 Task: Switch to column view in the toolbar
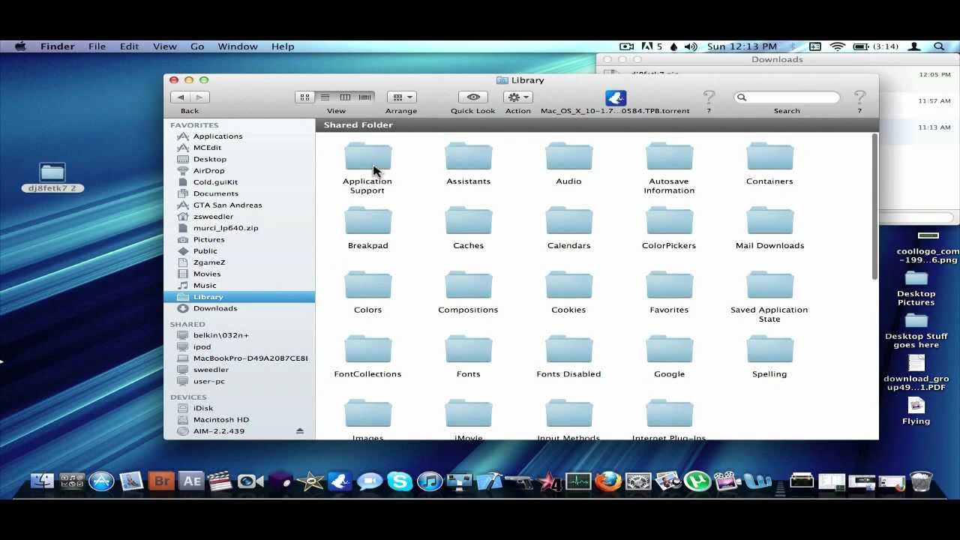click(x=345, y=97)
